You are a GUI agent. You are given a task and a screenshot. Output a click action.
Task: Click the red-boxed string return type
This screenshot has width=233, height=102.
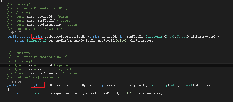[x=37, y=37]
